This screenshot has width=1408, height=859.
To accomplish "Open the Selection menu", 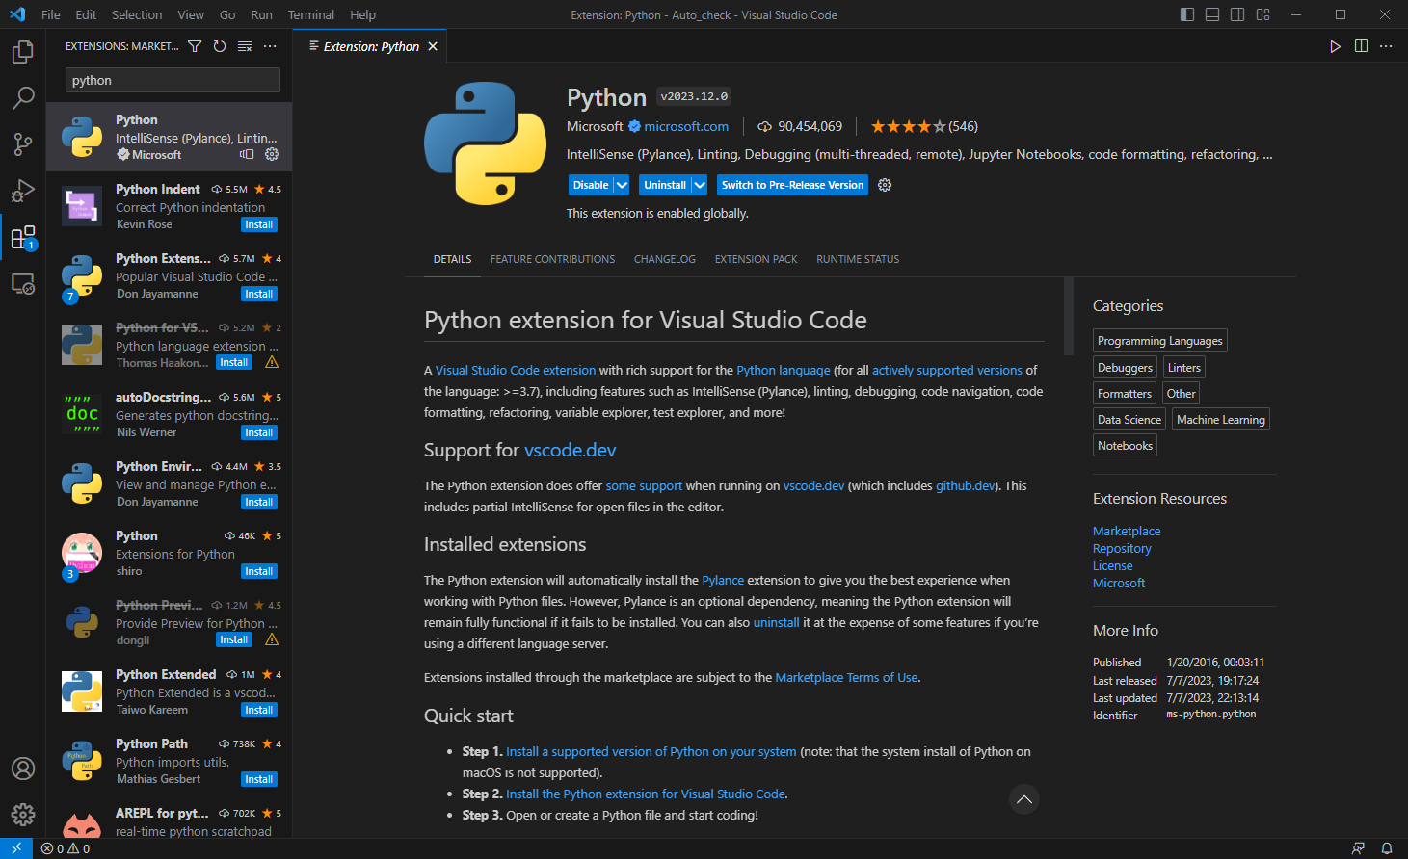I will 137,14.
